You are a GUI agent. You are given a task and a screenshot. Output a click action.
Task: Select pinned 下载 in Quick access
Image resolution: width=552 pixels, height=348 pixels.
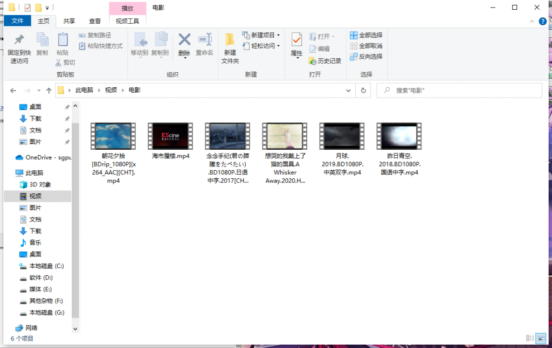(35, 119)
